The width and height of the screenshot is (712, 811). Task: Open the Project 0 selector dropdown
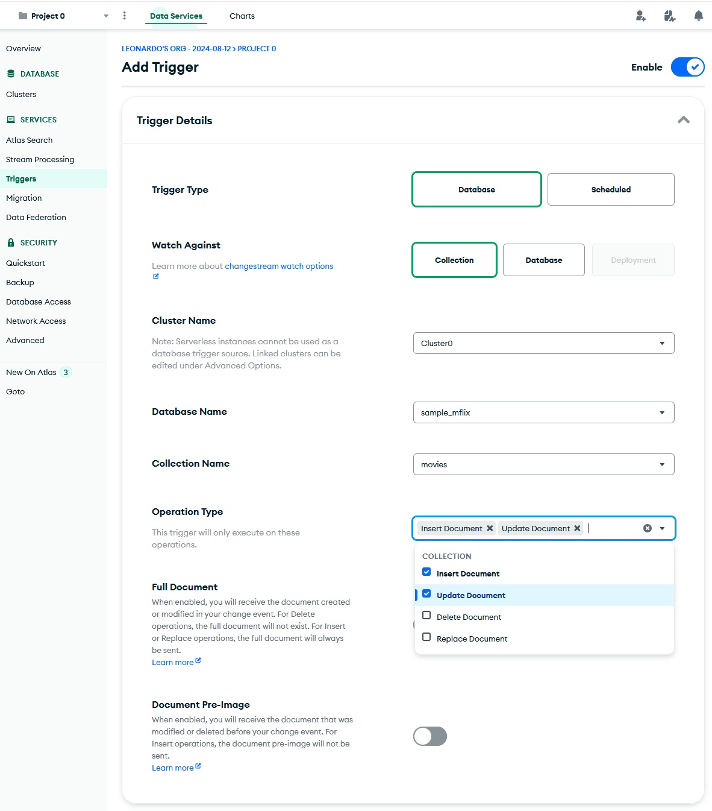click(x=105, y=16)
